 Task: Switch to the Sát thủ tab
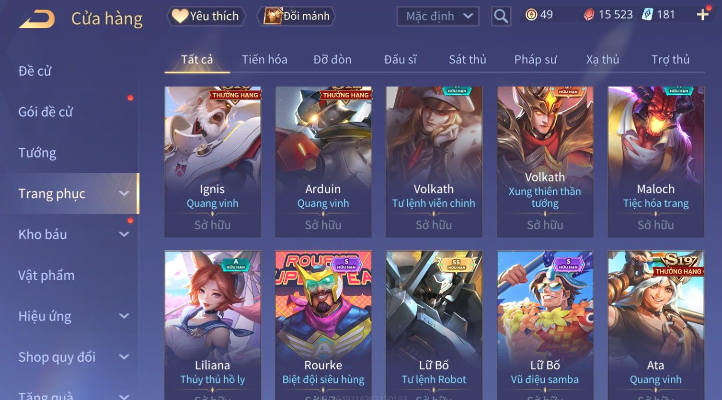[467, 59]
